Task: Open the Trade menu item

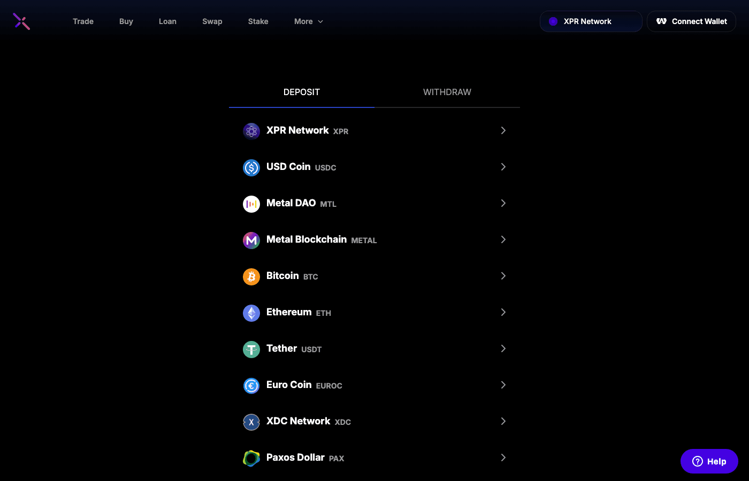Action: pyautogui.click(x=83, y=21)
